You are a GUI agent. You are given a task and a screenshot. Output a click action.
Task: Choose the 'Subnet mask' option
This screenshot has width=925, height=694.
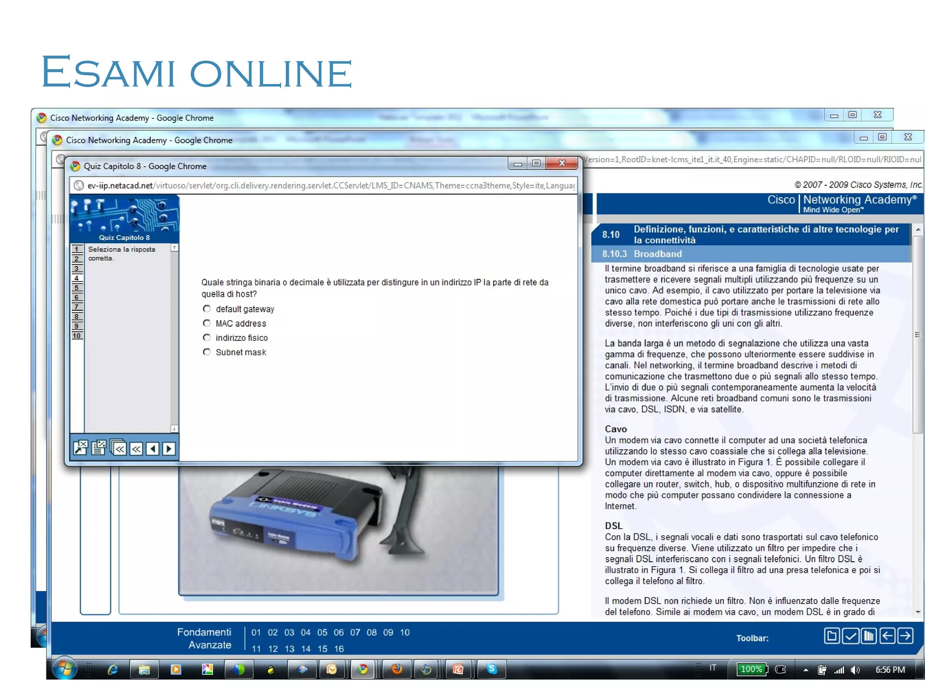click(207, 352)
